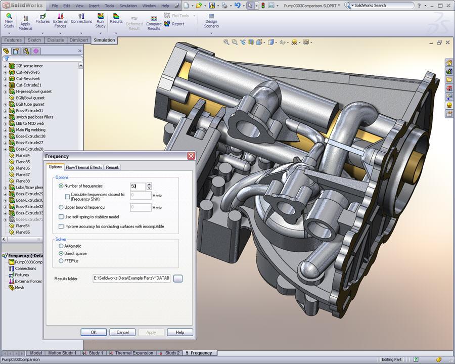The width and height of the screenshot is (455, 364).
Task: Expand the Cut-Revolve5 feature node
Action: coord(5,72)
